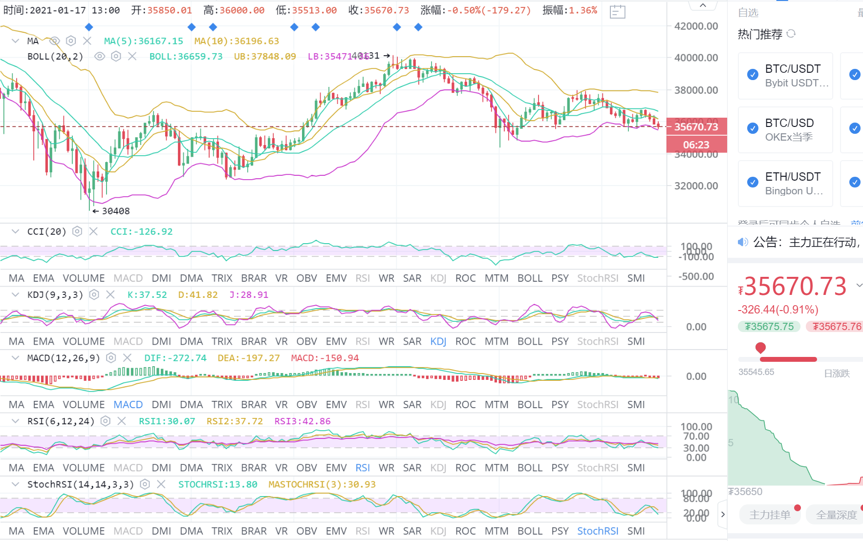This screenshot has width=863, height=541.
Task: Open the MA indicator settings gear icon
Action: coord(71,41)
